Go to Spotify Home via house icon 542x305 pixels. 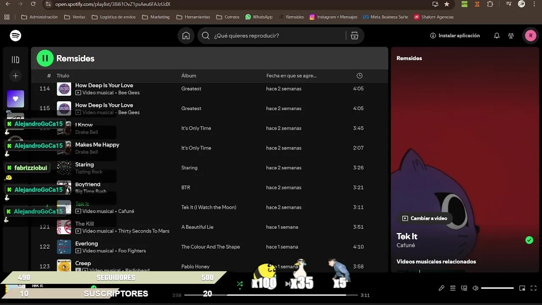tap(186, 36)
